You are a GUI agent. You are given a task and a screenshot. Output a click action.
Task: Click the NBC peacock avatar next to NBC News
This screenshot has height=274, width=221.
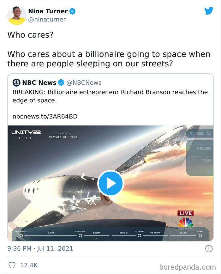[16, 82]
